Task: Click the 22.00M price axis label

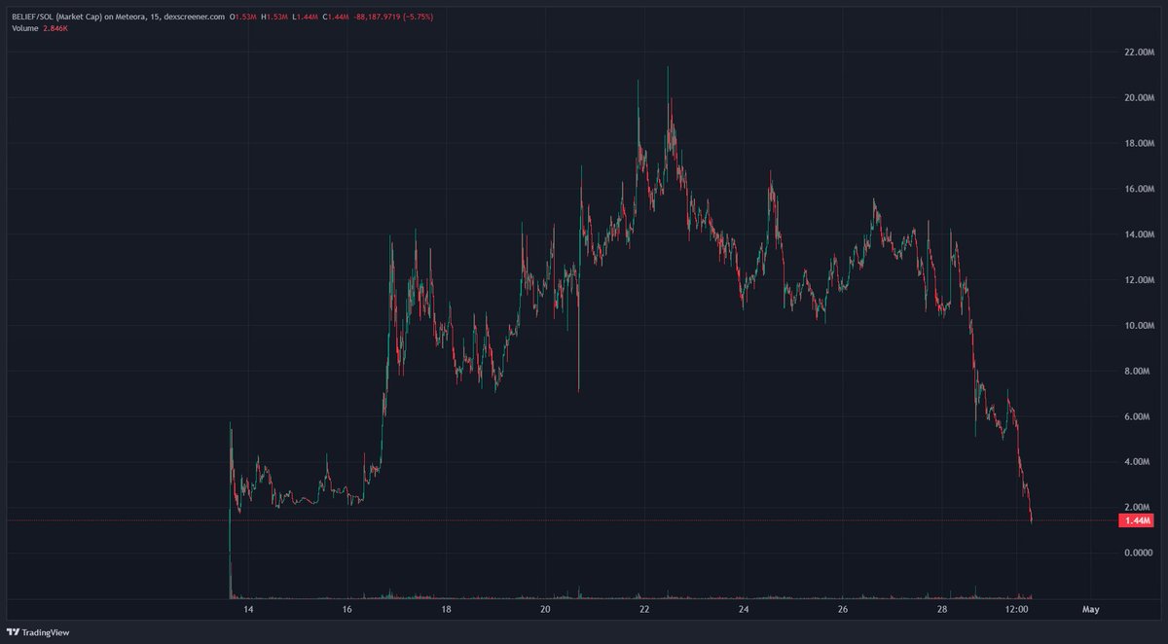Action: tap(1138, 52)
